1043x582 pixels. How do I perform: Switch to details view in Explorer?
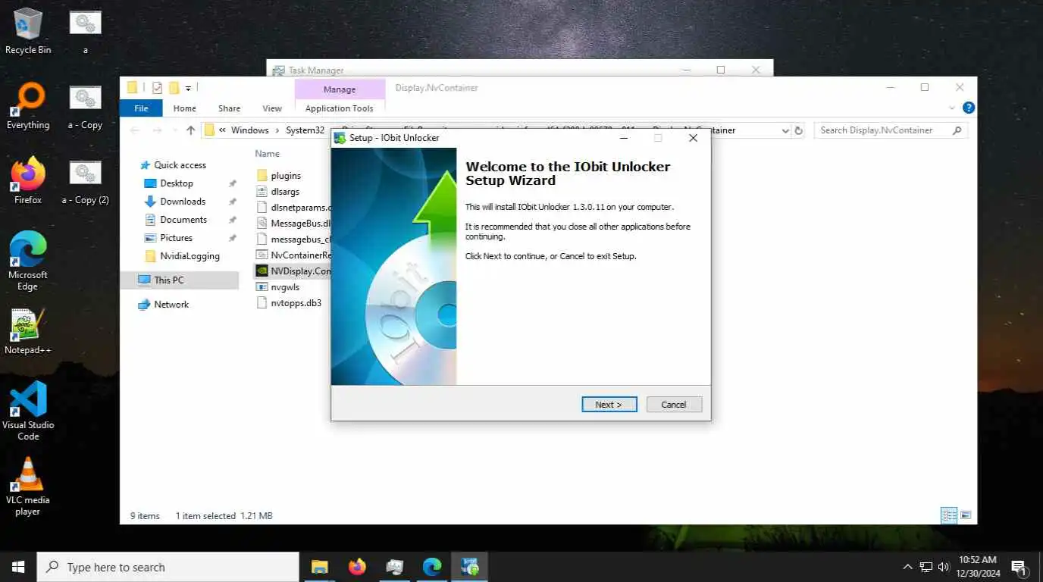(x=949, y=515)
